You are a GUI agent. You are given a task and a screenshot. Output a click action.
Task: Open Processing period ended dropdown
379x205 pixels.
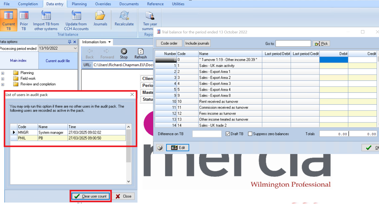(75, 48)
